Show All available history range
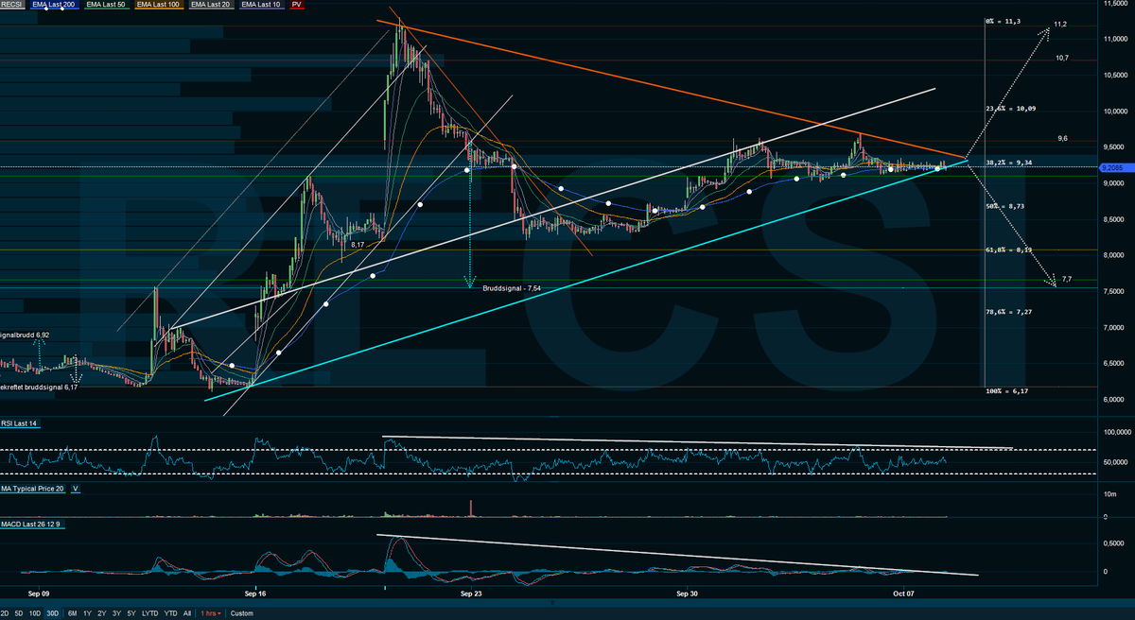Screen dimensions: 1135x620 (187, 613)
